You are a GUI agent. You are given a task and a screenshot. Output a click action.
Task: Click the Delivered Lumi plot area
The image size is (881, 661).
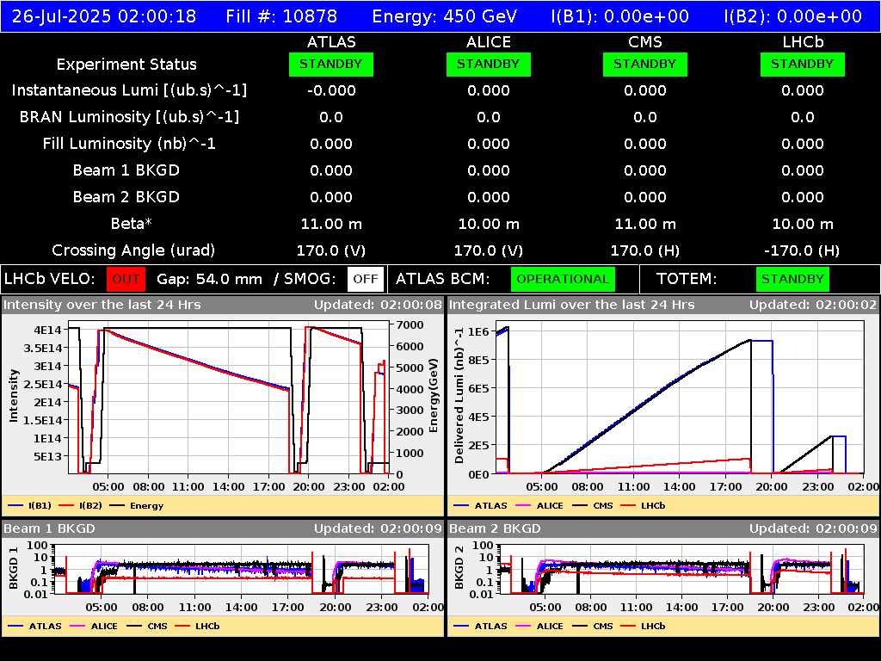(680, 398)
